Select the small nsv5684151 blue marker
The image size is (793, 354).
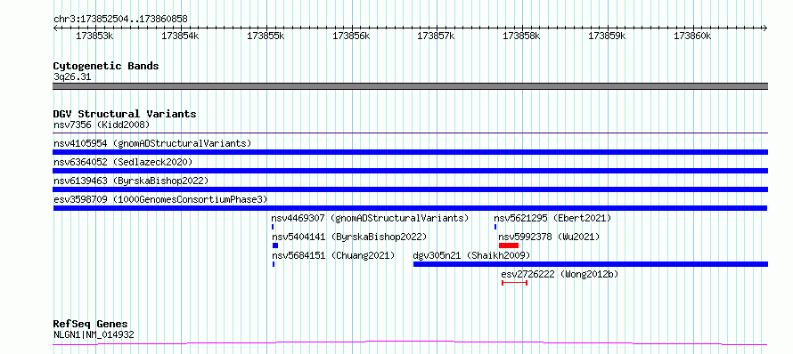(x=274, y=264)
